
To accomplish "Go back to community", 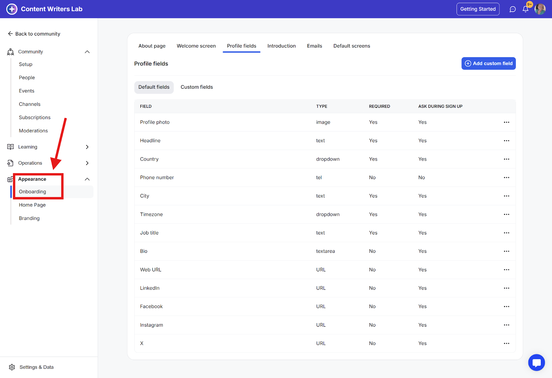I will tap(34, 34).
